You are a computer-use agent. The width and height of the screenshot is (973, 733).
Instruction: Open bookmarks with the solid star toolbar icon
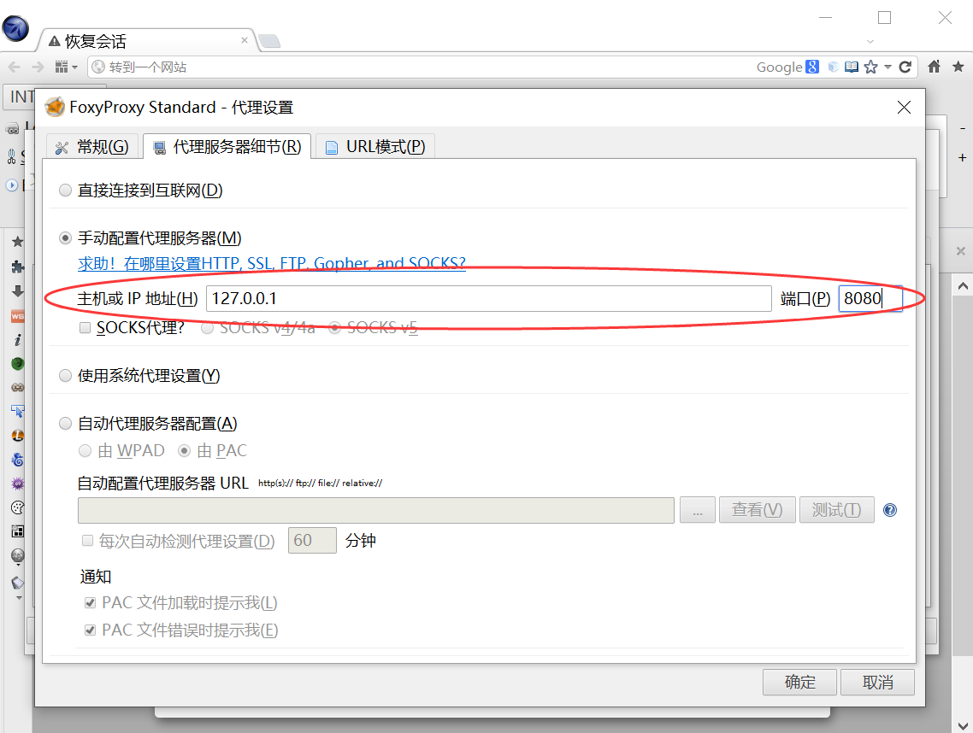coord(958,67)
